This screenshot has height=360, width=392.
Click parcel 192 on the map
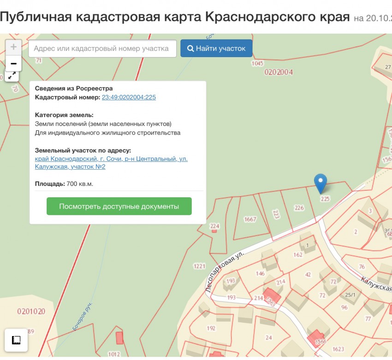[x=211, y=328]
